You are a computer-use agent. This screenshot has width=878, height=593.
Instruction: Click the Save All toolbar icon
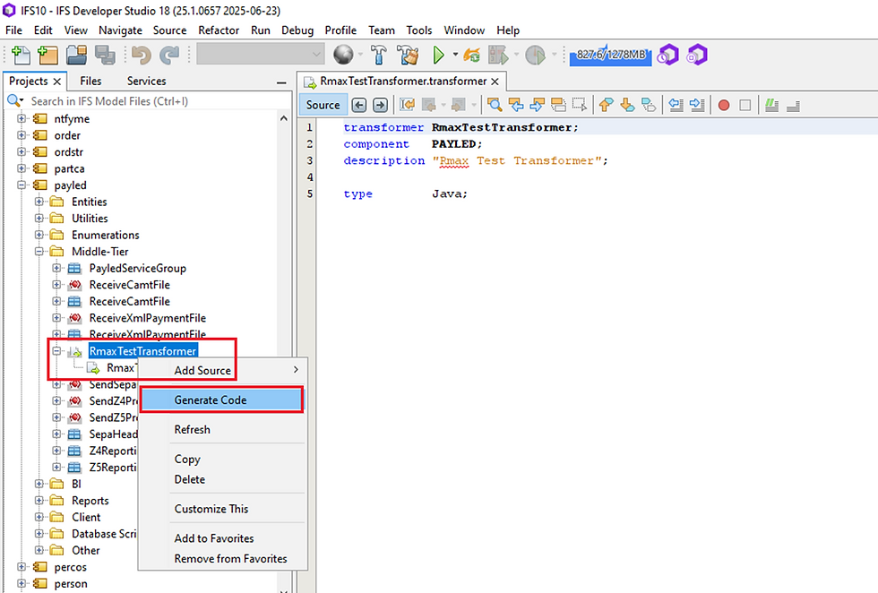(105, 55)
